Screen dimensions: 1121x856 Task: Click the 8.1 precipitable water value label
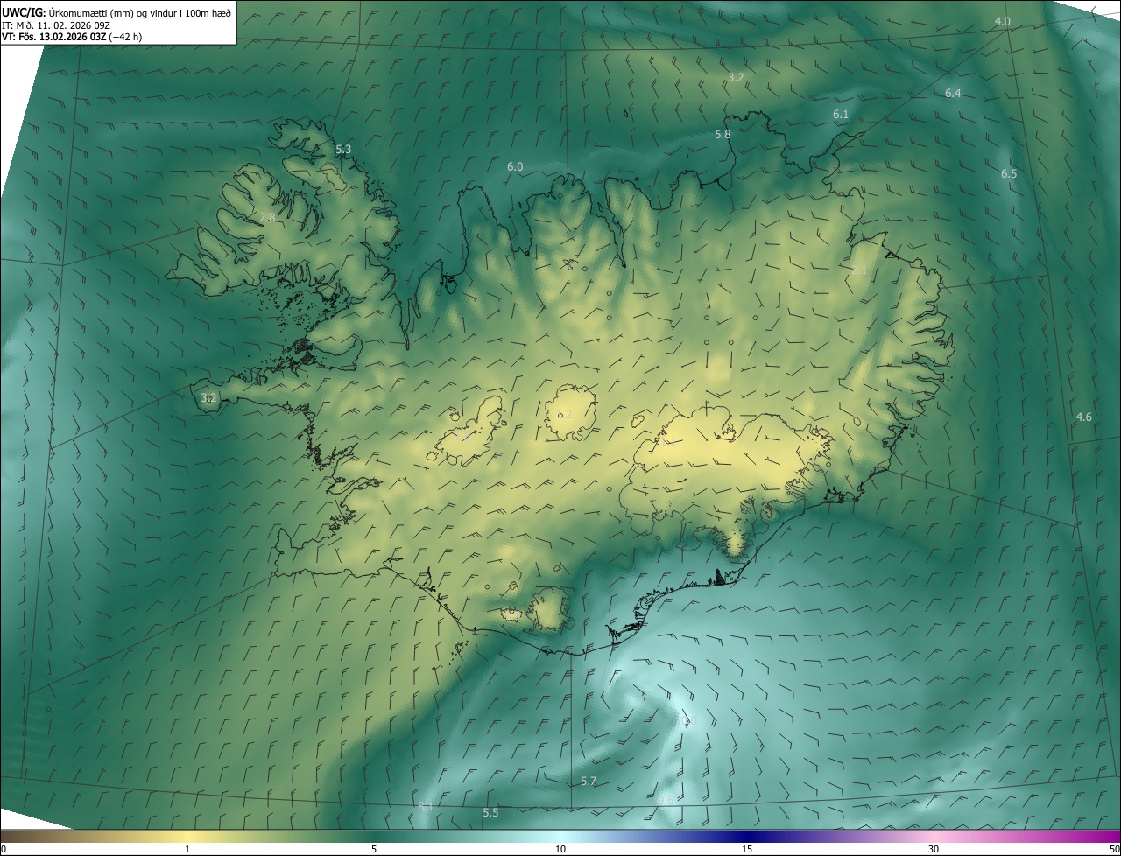click(426, 806)
